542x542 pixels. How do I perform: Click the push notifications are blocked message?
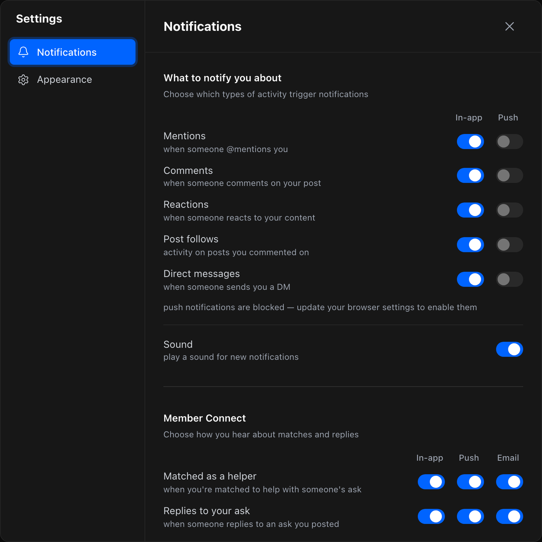320,307
